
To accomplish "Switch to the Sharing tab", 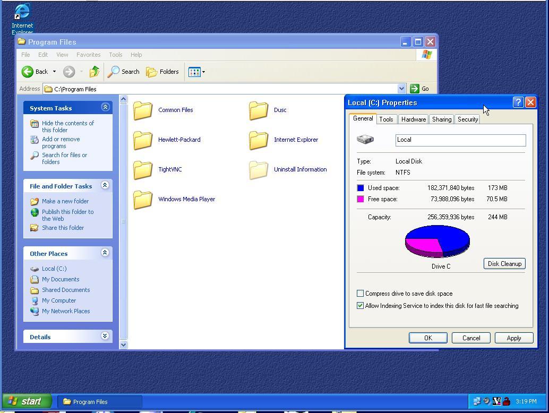I will click(442, 119).
